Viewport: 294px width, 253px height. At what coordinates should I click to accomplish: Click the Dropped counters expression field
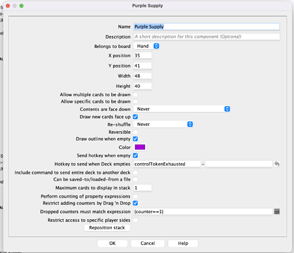pyautogui.click(x=203, y=212)
